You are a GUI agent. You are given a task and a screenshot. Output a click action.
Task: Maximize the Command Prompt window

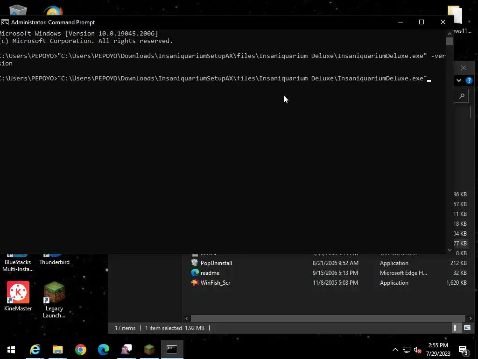(422, 22)
